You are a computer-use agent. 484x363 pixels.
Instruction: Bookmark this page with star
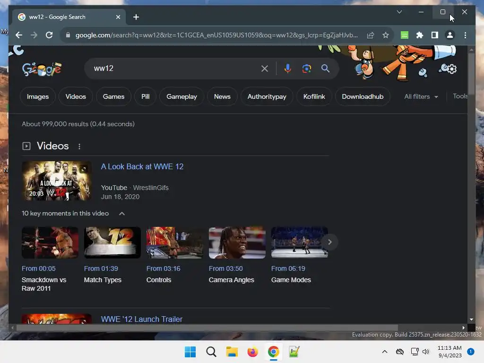386,35
